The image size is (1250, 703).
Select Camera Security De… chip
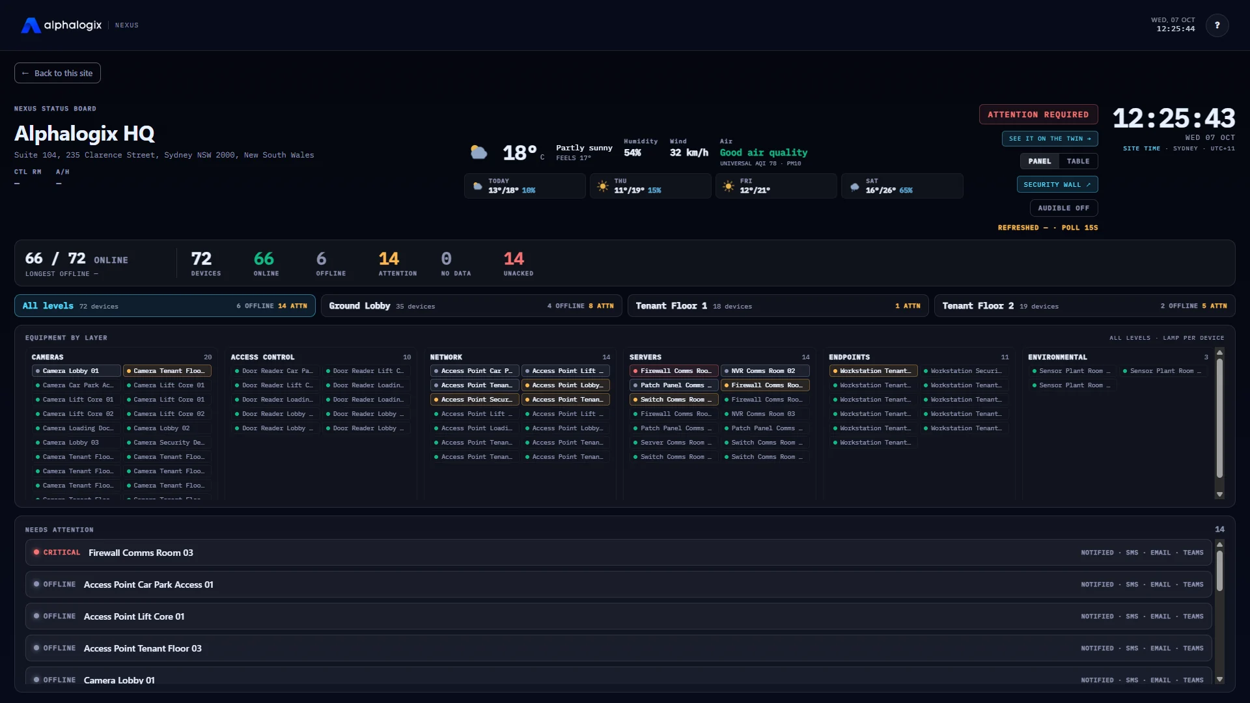point(167,443)
